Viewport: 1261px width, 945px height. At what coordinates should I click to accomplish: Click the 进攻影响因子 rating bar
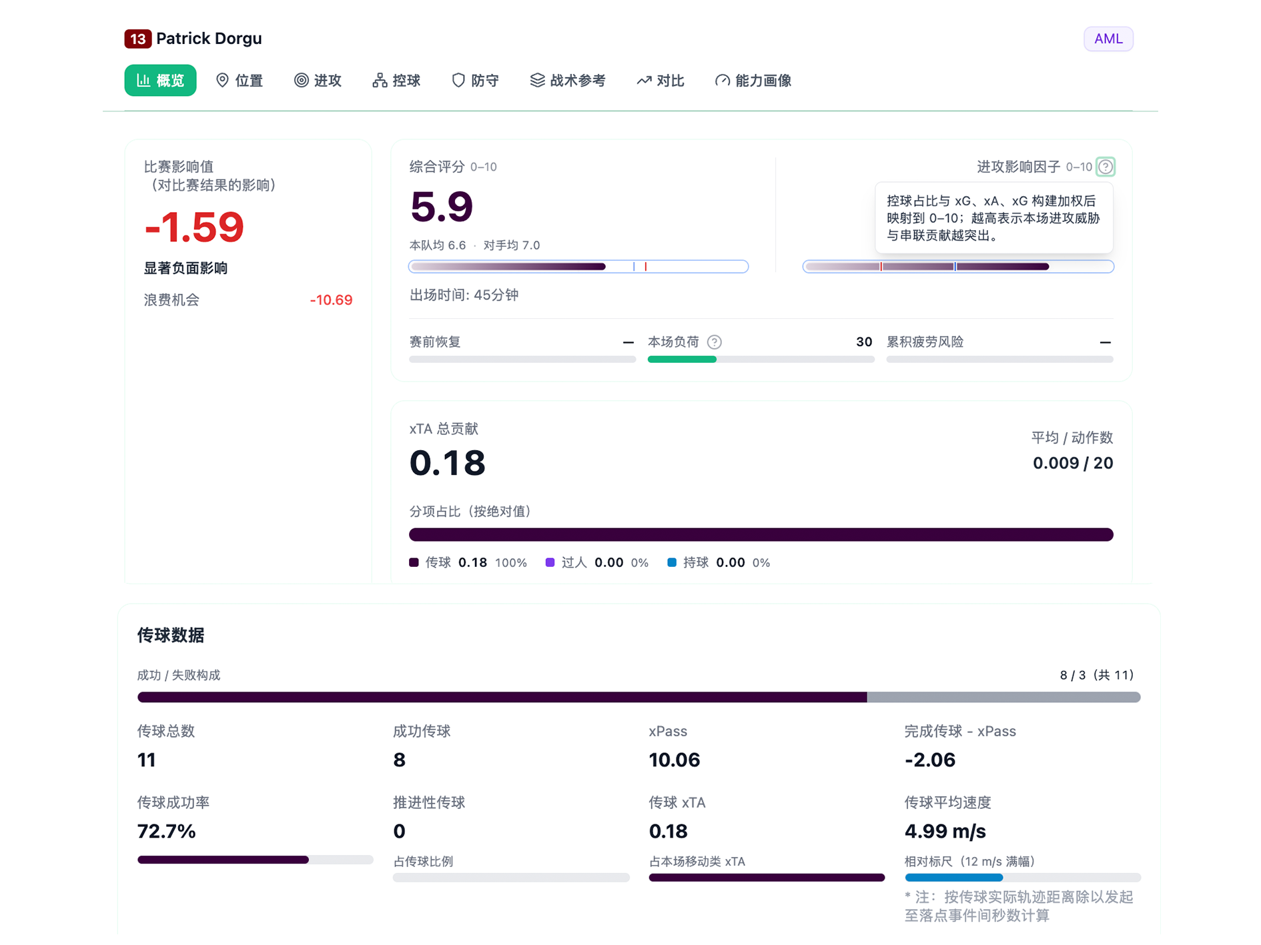click(x=958, y=267)
